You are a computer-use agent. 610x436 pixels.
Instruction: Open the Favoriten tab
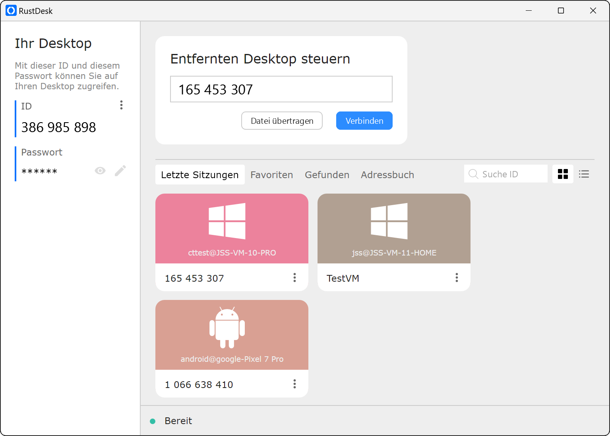(x=271, y=175)
